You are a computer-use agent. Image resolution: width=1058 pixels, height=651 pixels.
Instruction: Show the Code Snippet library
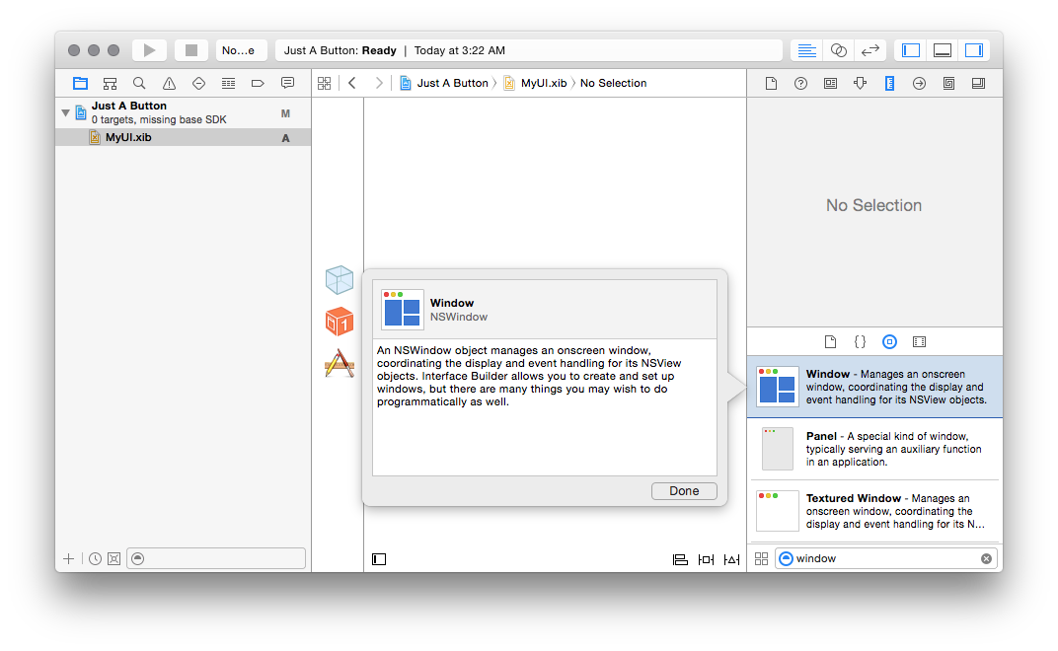[861, 342]
